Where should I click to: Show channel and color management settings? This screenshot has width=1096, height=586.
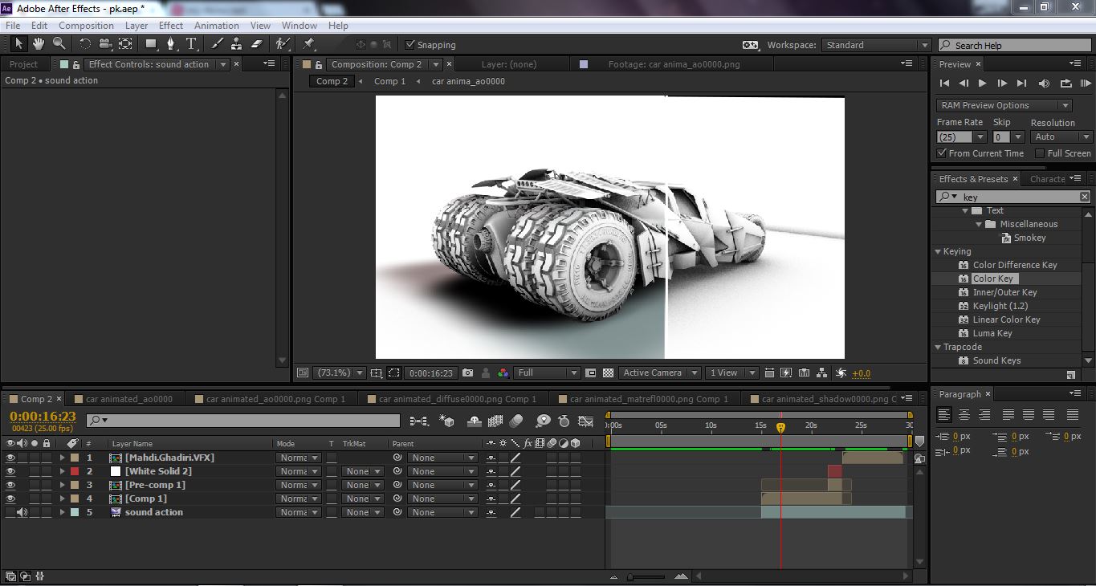(503, 372)
